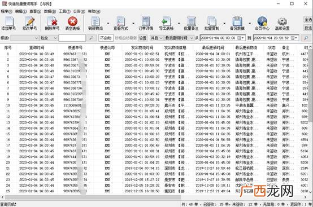Open the 编辑(E) menu
313x207 pixels.
point(21,11)
